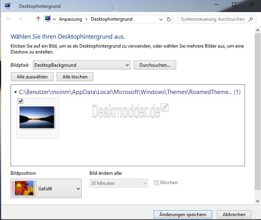This screenshot has height=220, width=261.
Task: Click the scrollbar down arrow
Action: tap(257, 201)
